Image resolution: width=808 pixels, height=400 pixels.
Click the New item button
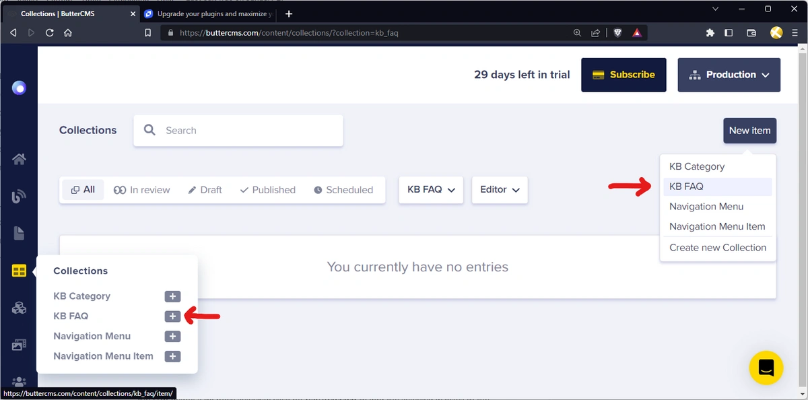coord(749,131)
